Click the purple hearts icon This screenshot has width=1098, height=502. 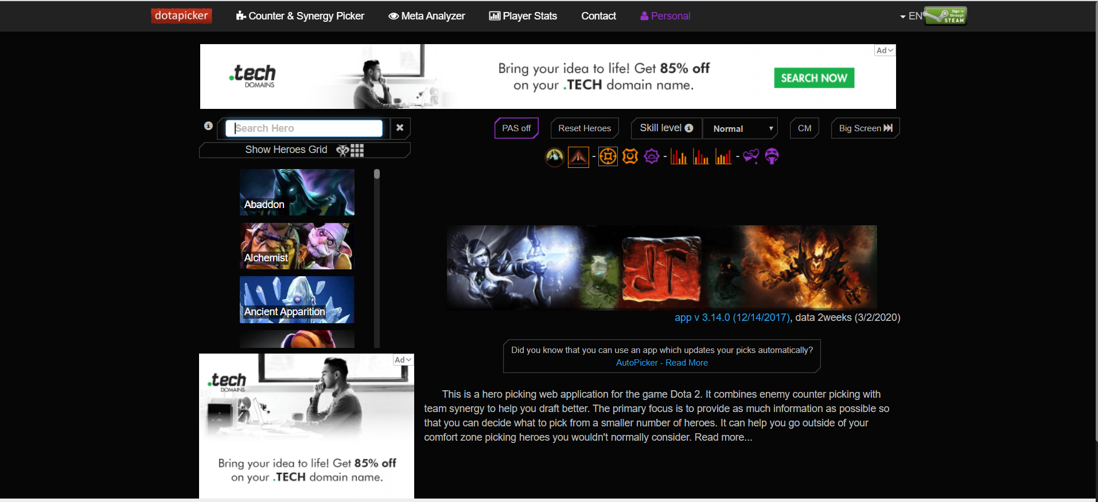pos(751,156)
